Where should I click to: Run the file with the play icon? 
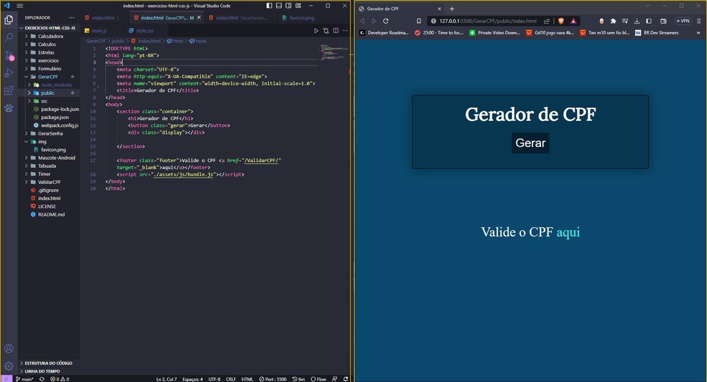[316, 30]
